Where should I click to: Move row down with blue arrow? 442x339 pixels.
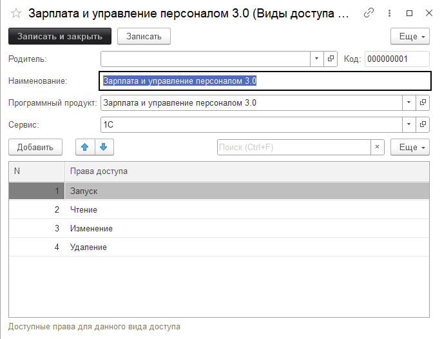(104, 147)
